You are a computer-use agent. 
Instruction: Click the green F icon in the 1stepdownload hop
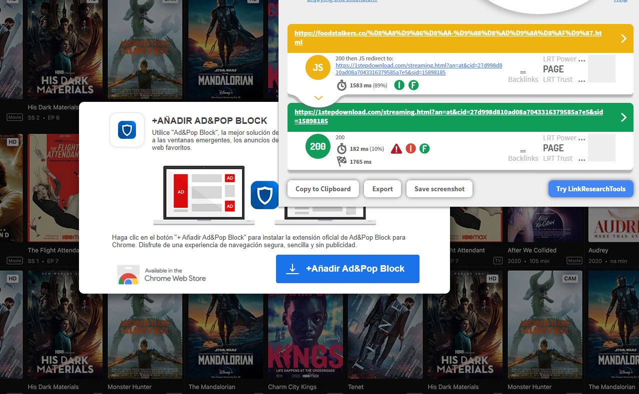tap(424, 148)
